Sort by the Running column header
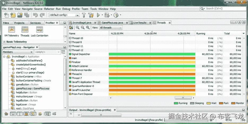The width and height of the screenshot is (248, 124). 209,33
